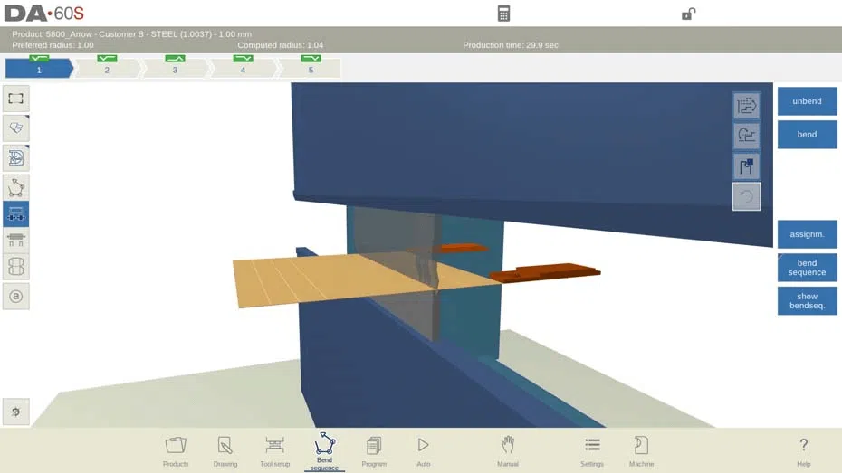Screen dimensions: 842x473
Task: Select bend step 4
Action: pos(243,67)
